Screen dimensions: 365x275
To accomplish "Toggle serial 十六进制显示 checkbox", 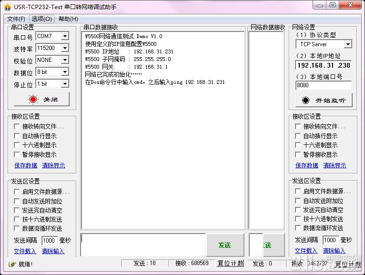I will pyautogui.click(x=17, y=145).
